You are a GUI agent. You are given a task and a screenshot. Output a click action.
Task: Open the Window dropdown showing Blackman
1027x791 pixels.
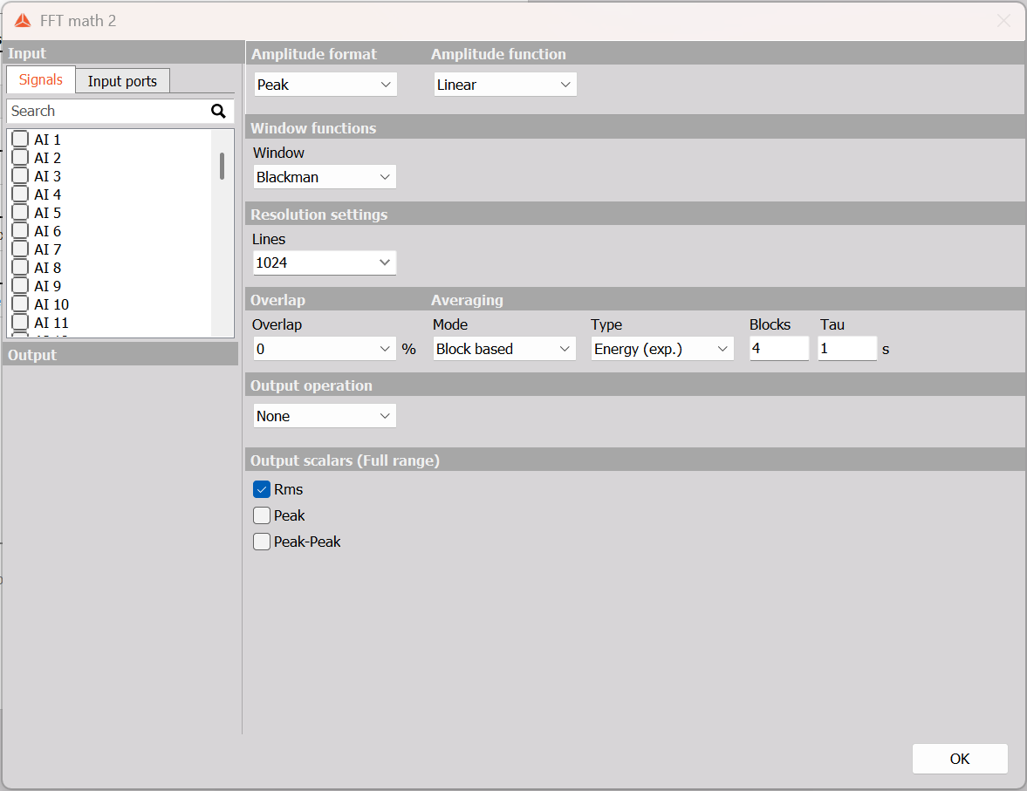coord(325,177)
